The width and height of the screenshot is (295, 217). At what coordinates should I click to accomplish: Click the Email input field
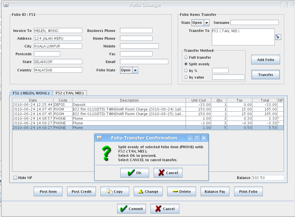[x=144, y=62]
